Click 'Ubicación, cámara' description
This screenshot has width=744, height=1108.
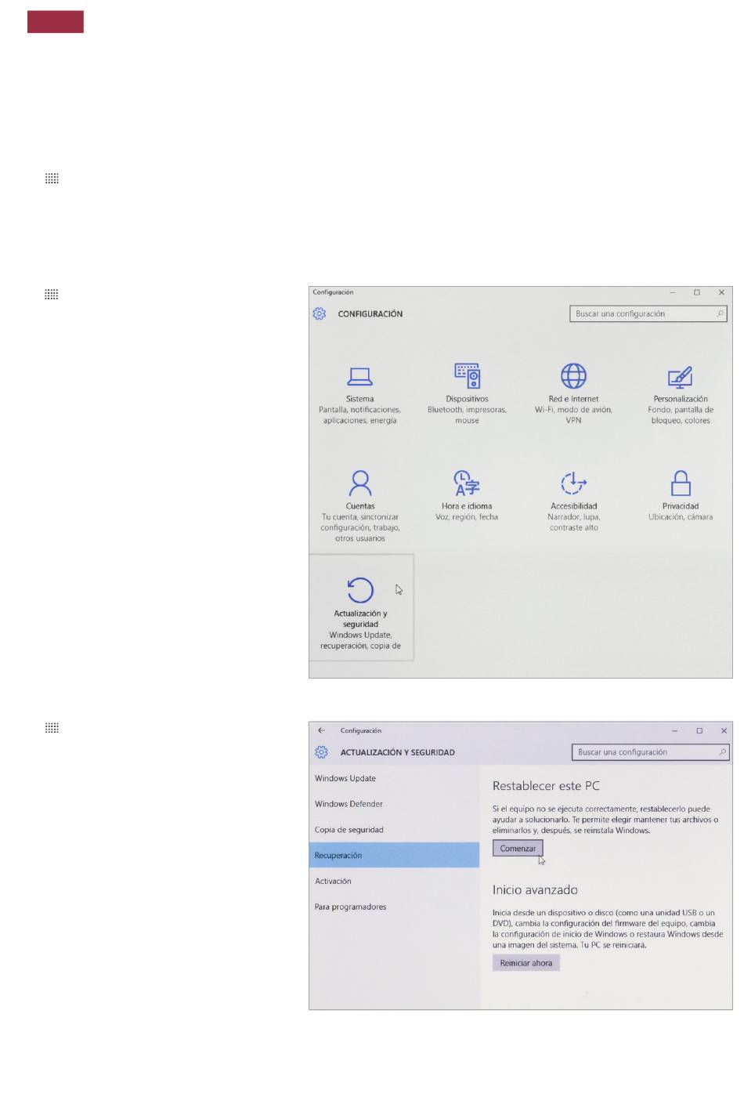[x=681, y=517]
